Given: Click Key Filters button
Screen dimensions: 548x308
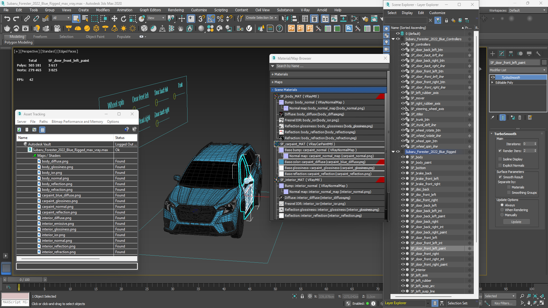Looking at the screenshot, I should pos(503,303).
